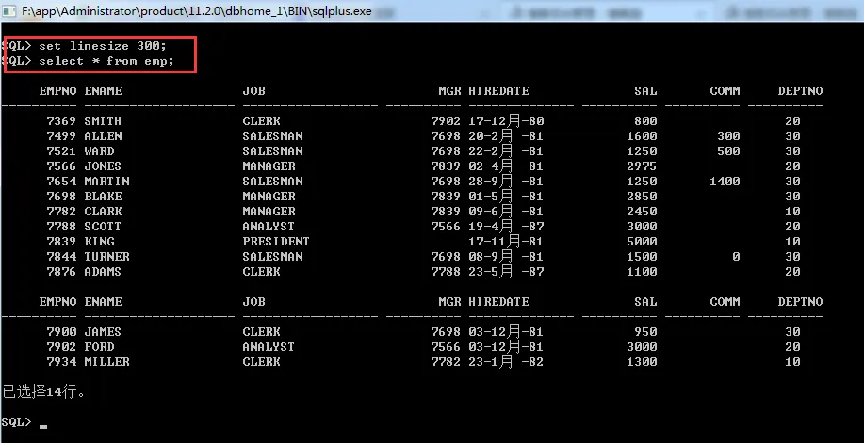Screen dimensions: 864x443
Task: Click the 'select * from emp;' command line
Action: 106,61
